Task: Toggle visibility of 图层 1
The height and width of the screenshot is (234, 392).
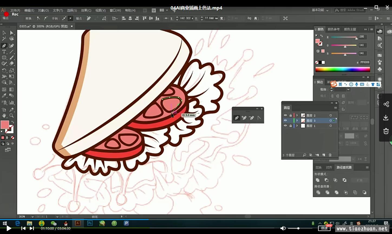Action: (x=285, y=126)
